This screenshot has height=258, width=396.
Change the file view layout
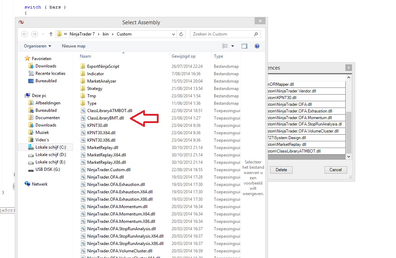tap(225, 46)
